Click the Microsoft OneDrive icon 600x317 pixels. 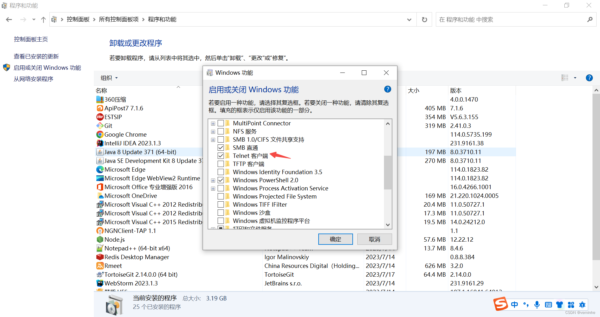coord(100,196)
